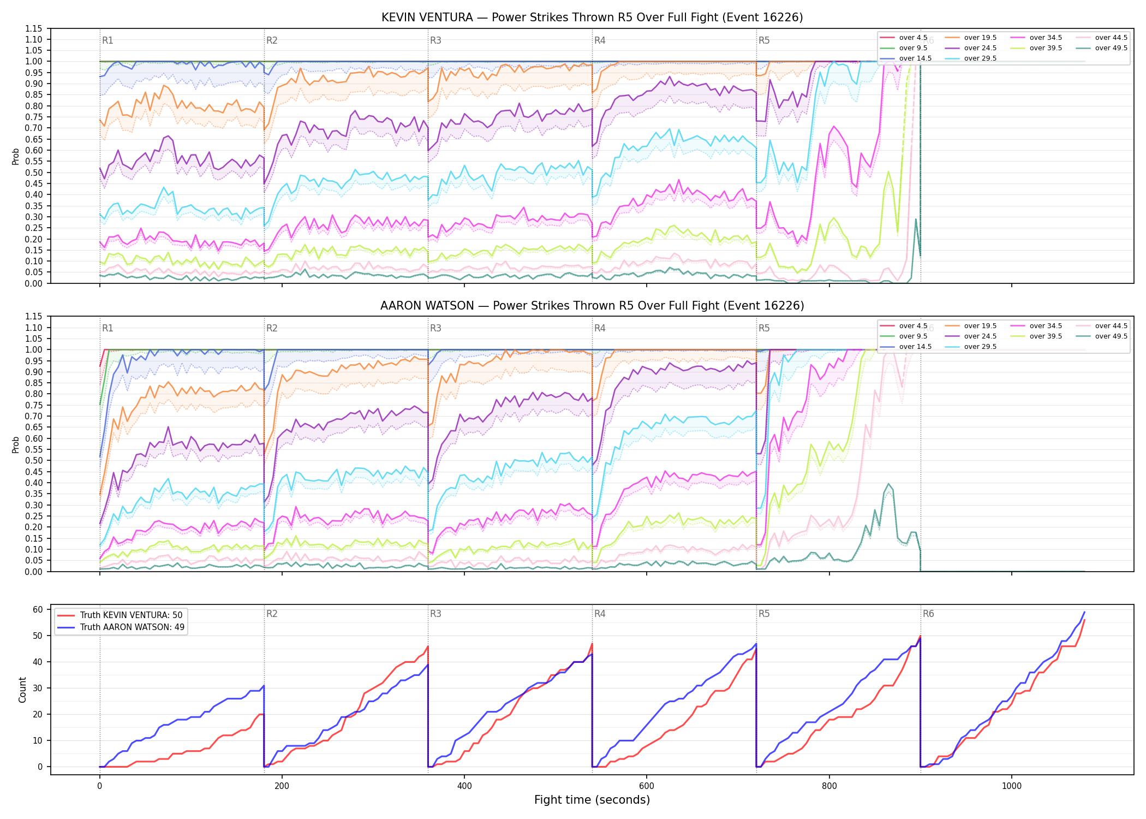This screenshot has width=1146, height=819.
Task: Click 'Prob' y-axis label of Aaron Watson chart
Action: tap(16, 444)
